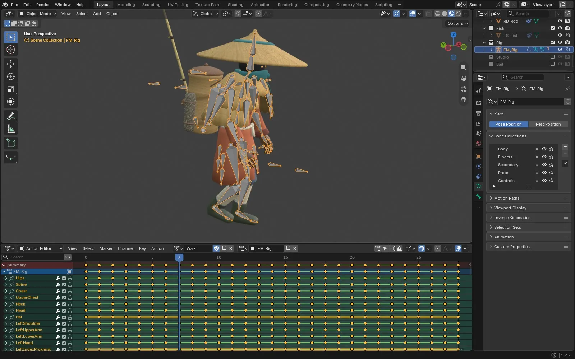The image size is (575, 359).
Task: Activate the Scale tool
Action: point(11,89)
